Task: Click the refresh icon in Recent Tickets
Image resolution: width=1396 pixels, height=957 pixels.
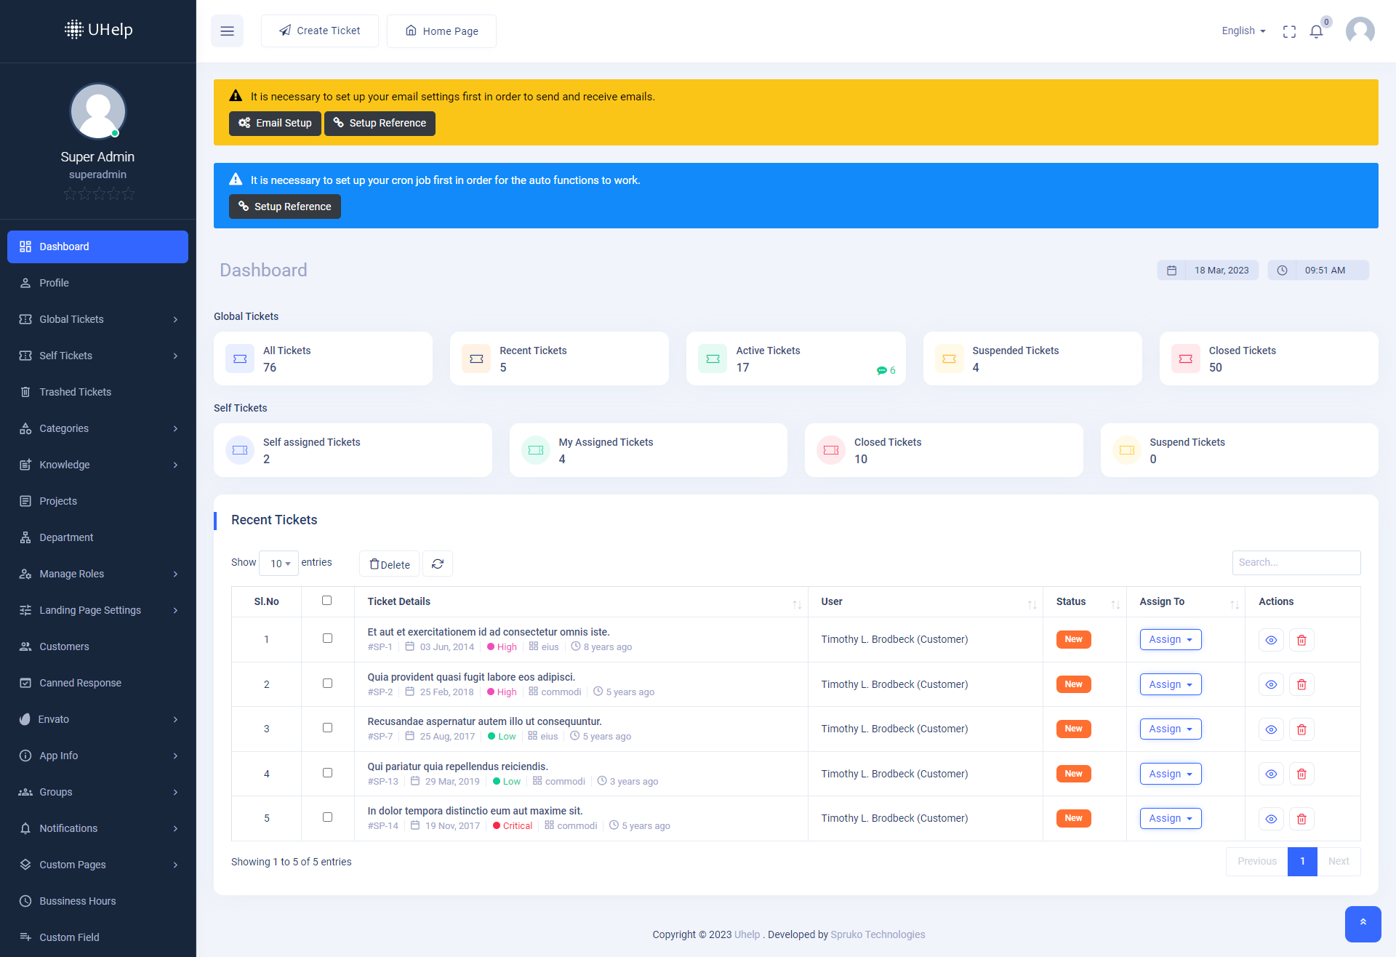Action: tap(437, 564)
